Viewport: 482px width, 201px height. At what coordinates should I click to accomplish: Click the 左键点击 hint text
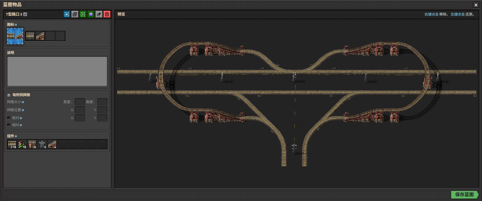(458, 14)
